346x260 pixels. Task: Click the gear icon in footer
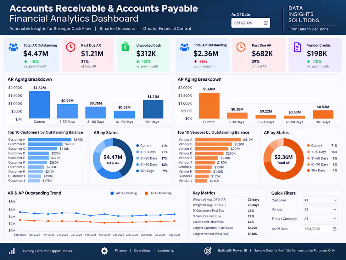coord(104,251)
